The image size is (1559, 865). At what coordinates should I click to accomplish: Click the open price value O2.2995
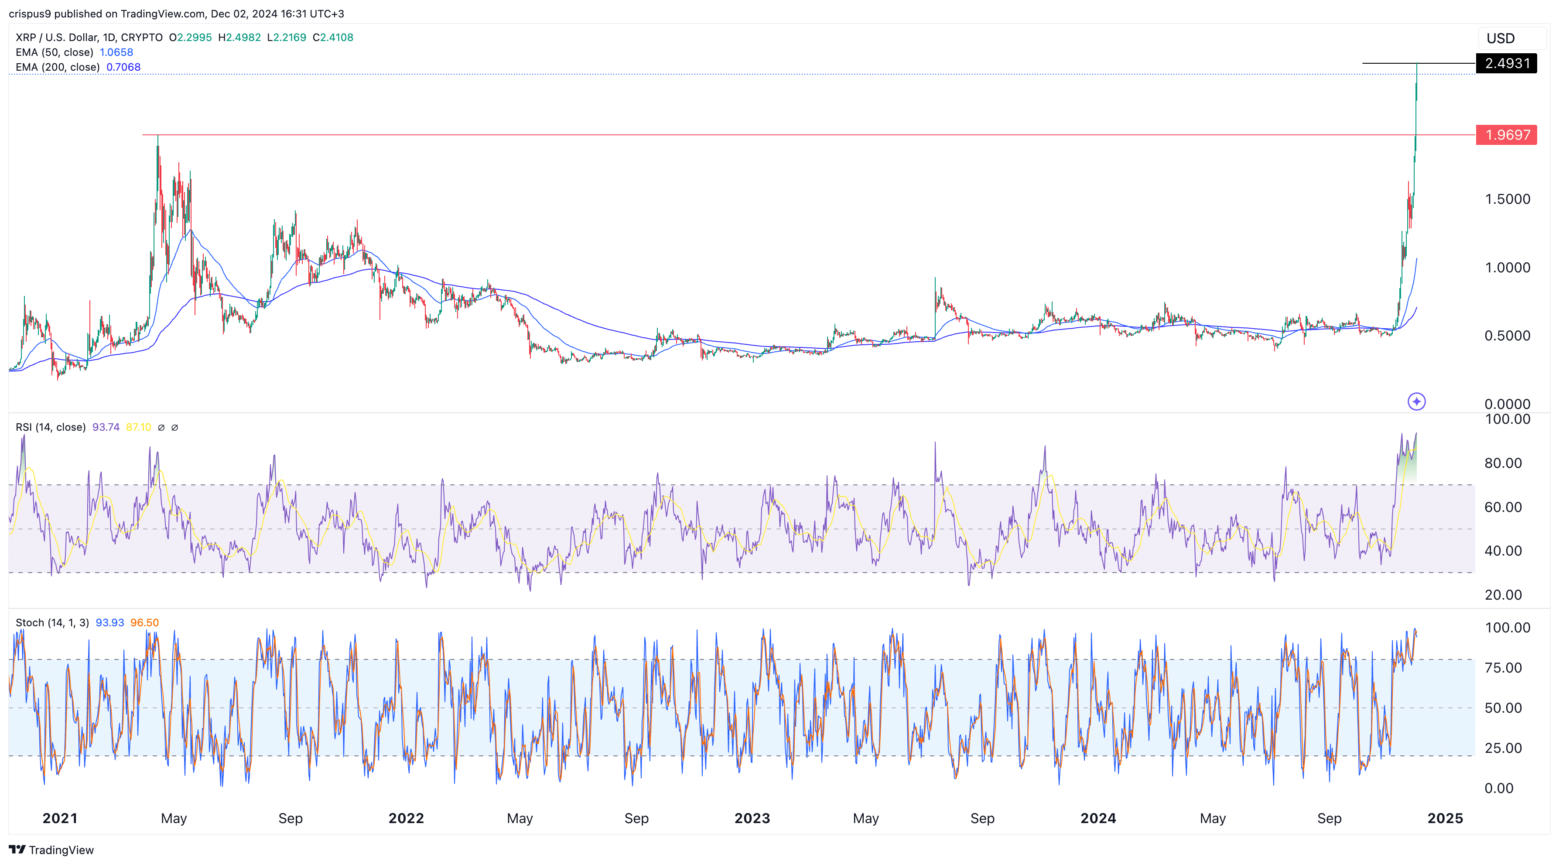[x=190, y=37]
